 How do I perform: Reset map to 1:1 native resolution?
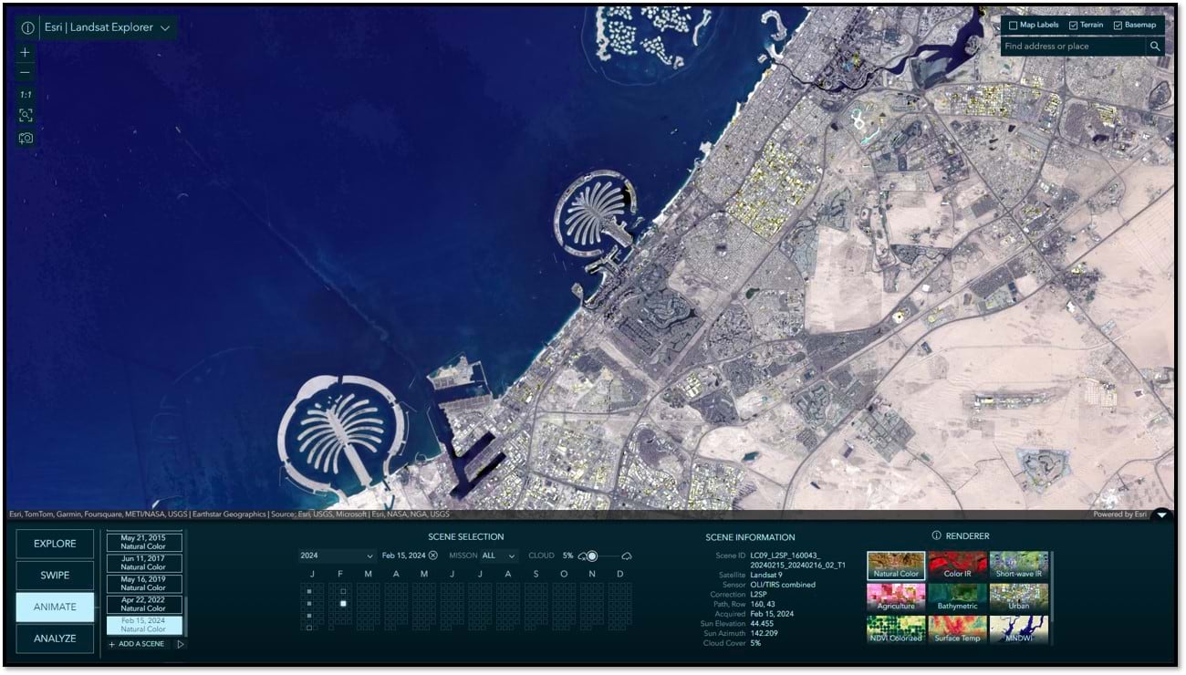point(26,95)
